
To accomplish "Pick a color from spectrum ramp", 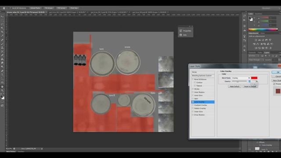I will tap(263, 29).
